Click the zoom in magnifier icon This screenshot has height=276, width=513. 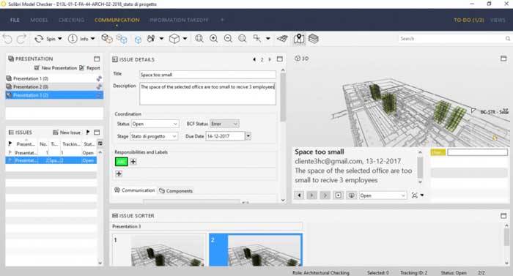click(x=214, y=39)
